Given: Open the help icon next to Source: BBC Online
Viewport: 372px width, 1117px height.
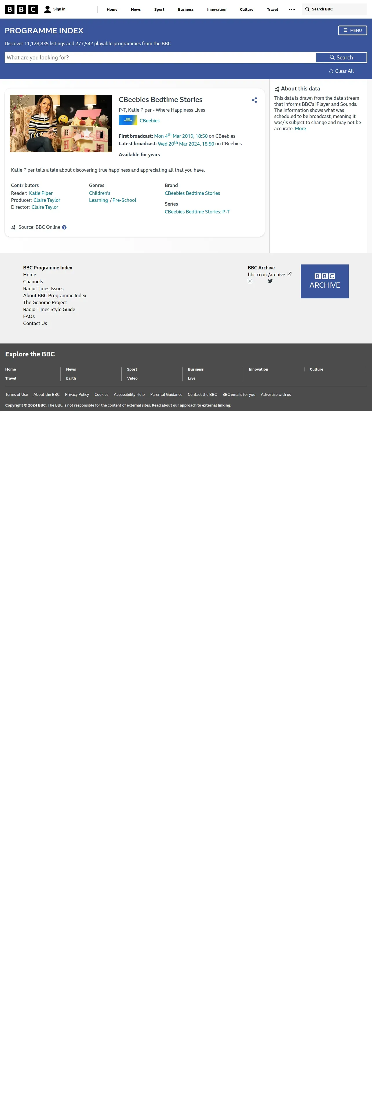Looking at the screenshot, I should pyautogui.click(x=64, y=227).
